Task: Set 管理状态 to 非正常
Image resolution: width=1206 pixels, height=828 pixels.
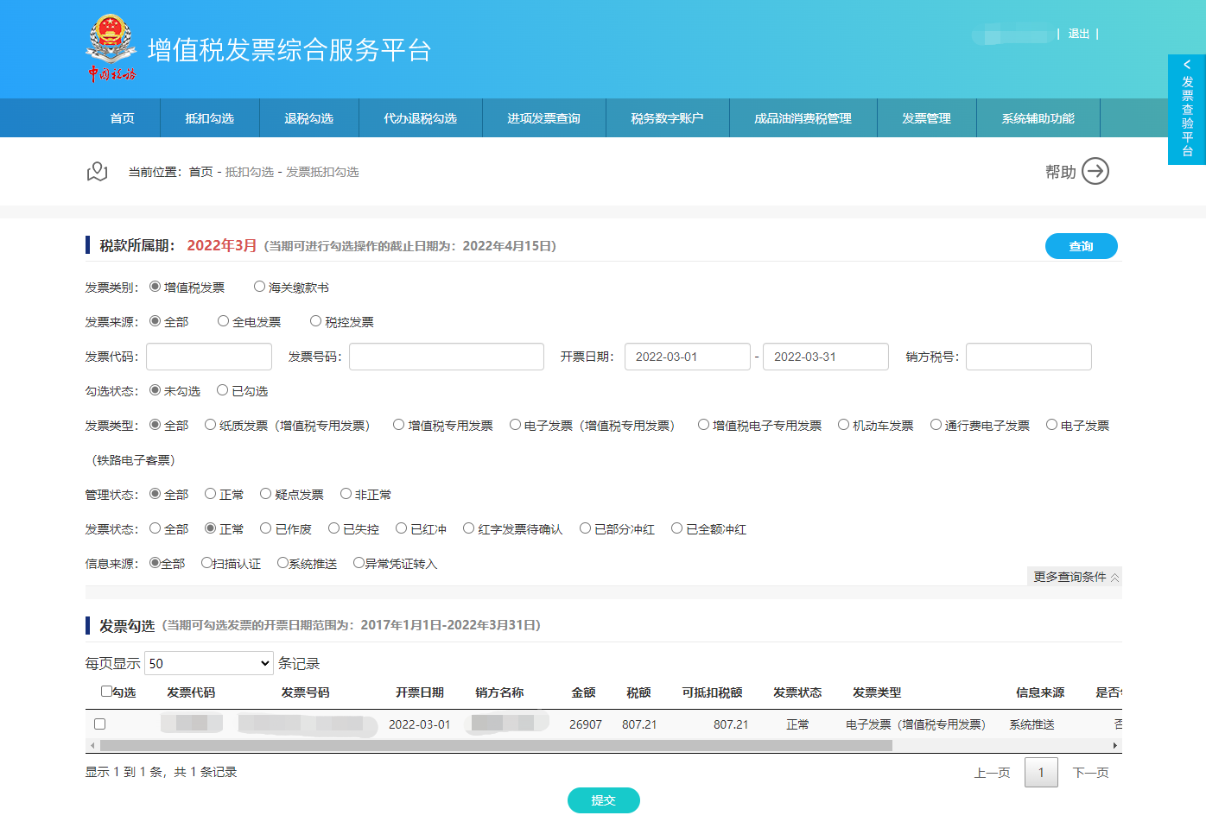Action: [x=346, y=494]
